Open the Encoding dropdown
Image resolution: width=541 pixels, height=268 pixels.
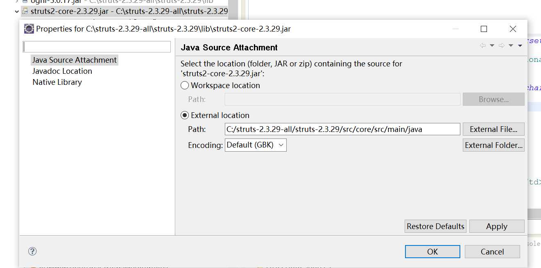point(256,145)
